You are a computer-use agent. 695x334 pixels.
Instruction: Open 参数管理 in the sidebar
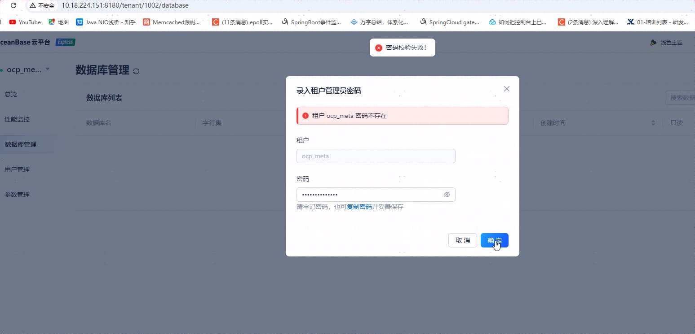[17, 195]
